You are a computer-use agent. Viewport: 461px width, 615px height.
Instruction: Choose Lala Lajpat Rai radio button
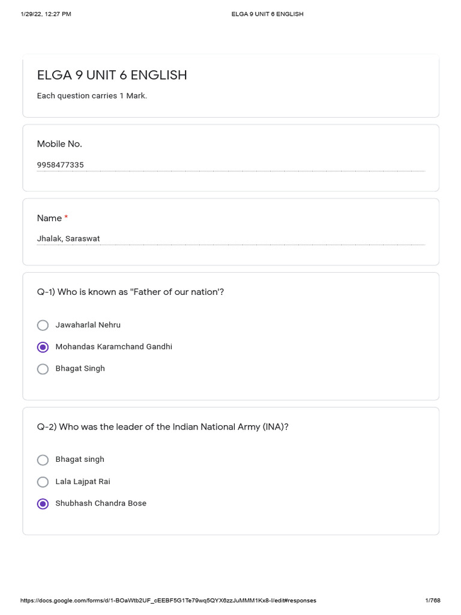pos(43,482)
